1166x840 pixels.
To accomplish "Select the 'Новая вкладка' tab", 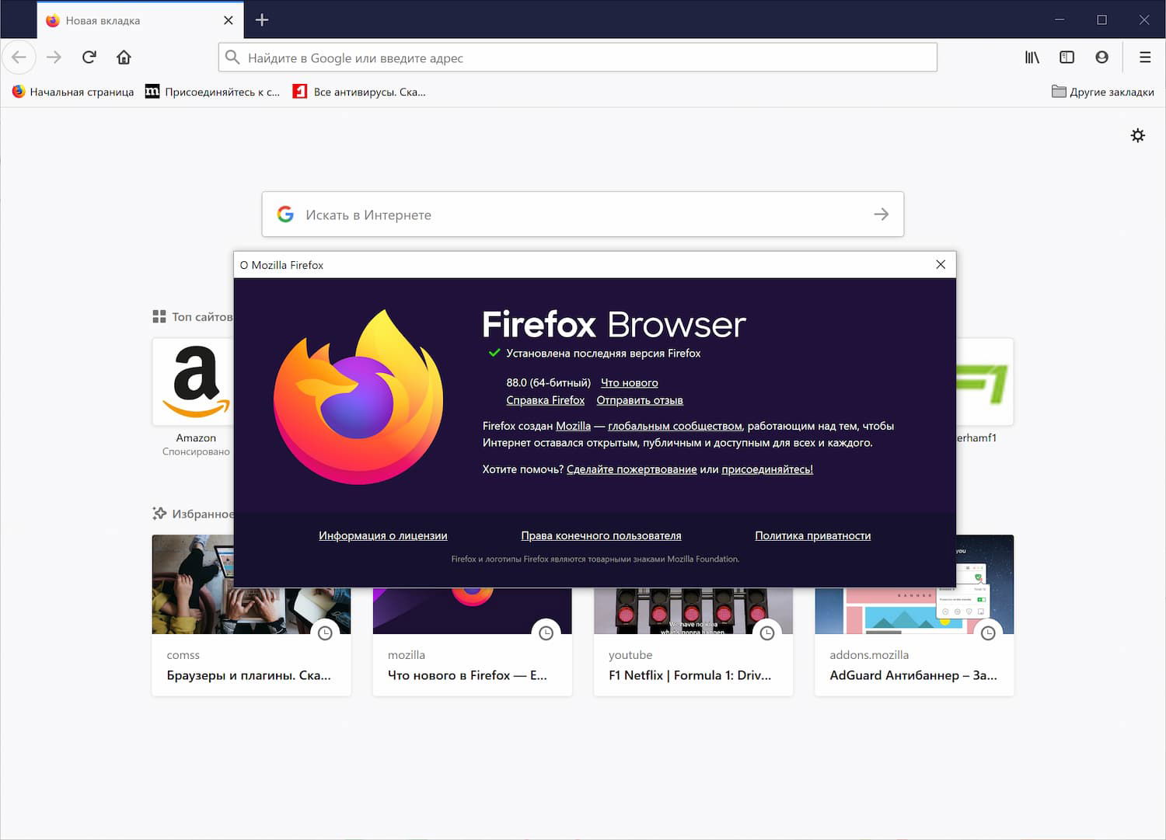I will [x=140, y=20].
